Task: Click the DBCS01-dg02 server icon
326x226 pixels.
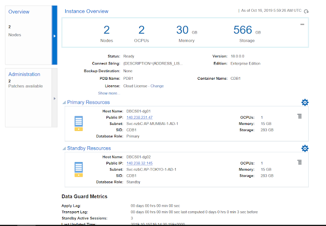Action: coord(78,169)
